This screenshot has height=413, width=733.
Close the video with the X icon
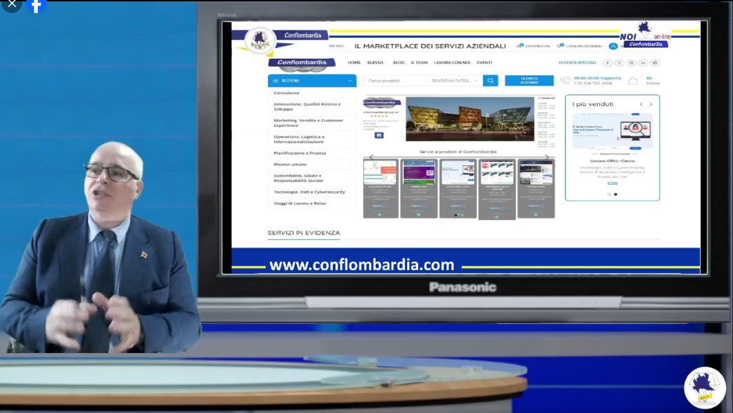click(x=11, y=4)
